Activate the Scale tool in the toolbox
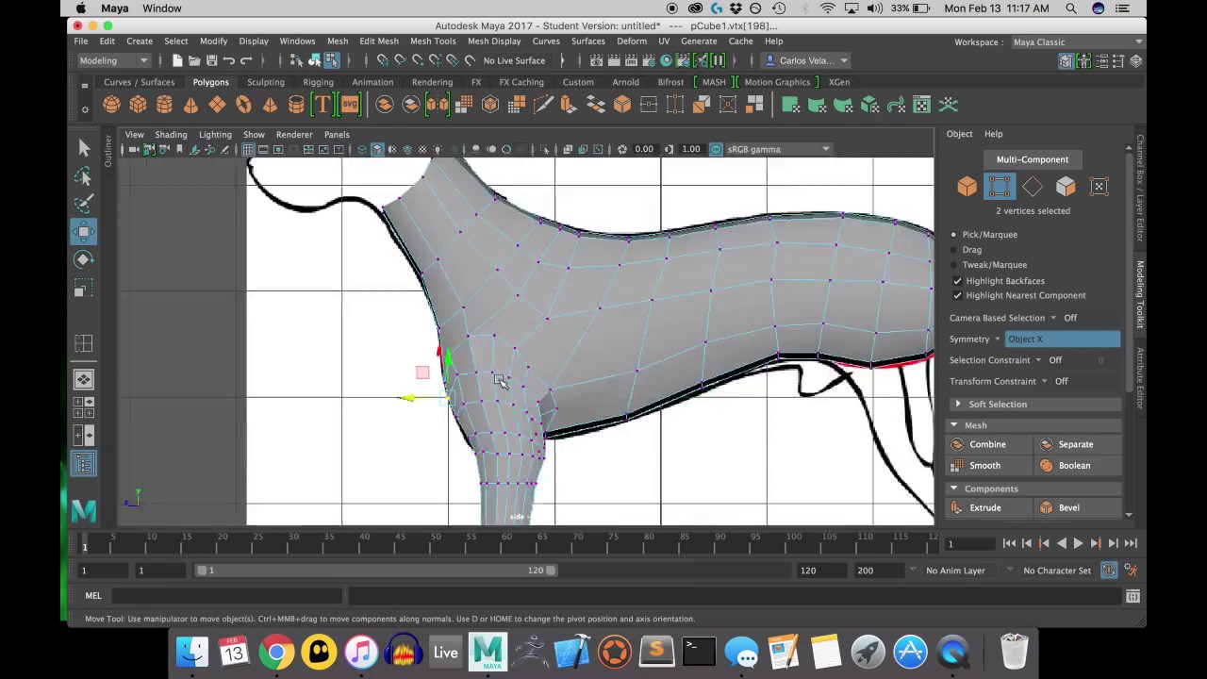This screenshot has height=679, width=1207. point(83,288)
